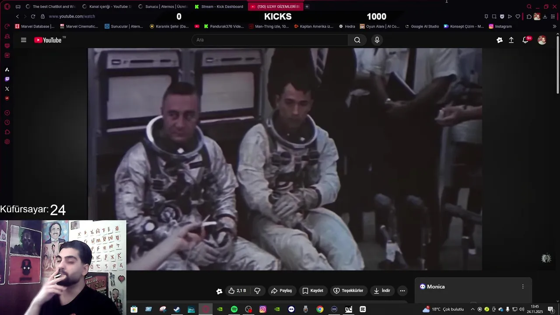Image resolution: width=560 pixels, height=315 pixels.
Task: Click the YouTube upload arrow icon
Action: click(511, 40)
